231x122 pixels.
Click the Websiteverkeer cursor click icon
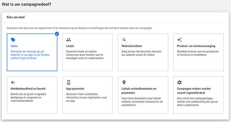(124, 40)
